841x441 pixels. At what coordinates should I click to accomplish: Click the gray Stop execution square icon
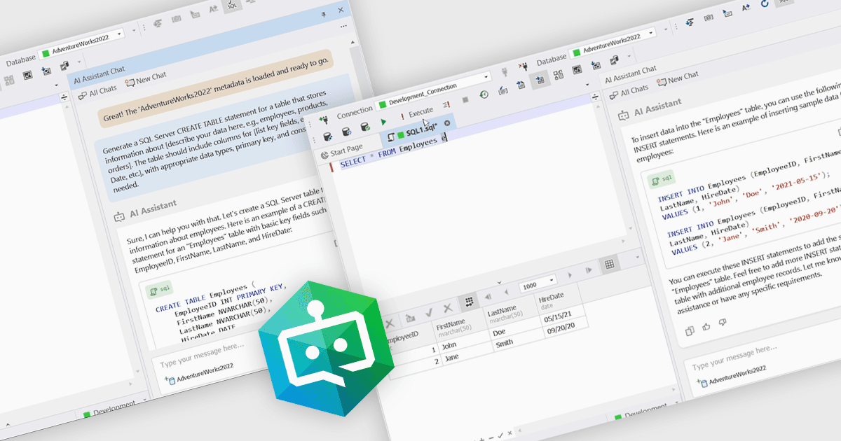click(465, 100)
